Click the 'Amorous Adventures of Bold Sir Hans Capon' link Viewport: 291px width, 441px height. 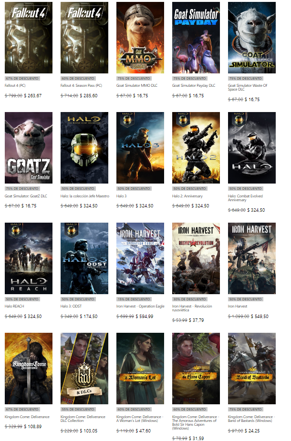coord(195,420)
